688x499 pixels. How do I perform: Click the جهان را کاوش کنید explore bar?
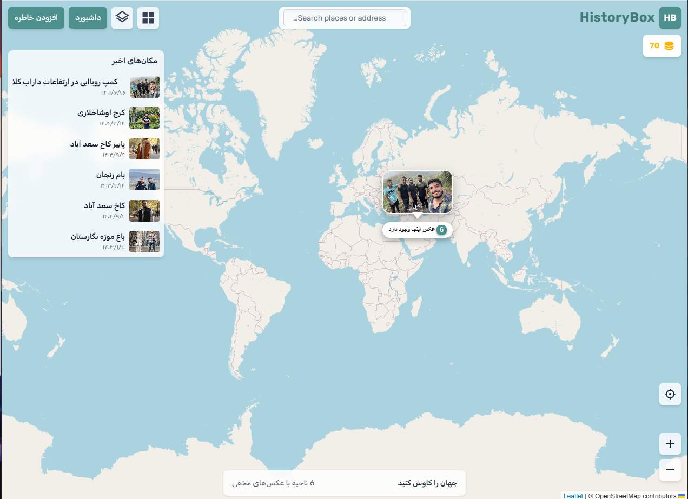pos(345,483)
